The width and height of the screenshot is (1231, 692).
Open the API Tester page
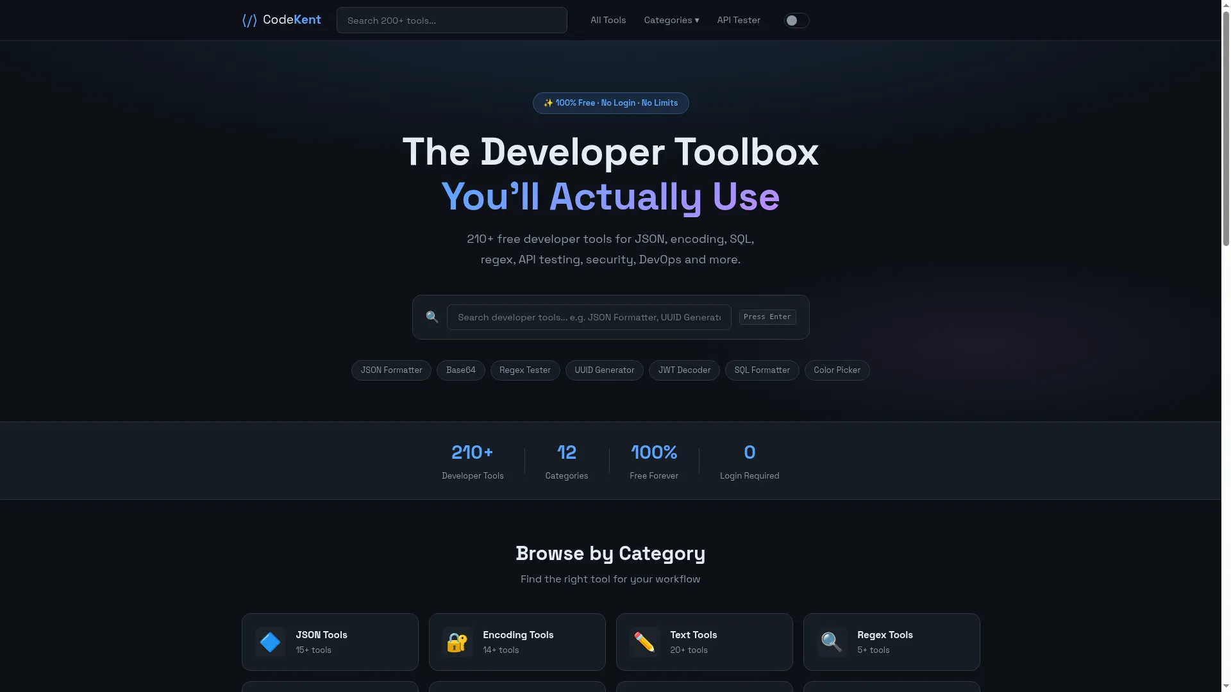point(739,21)
